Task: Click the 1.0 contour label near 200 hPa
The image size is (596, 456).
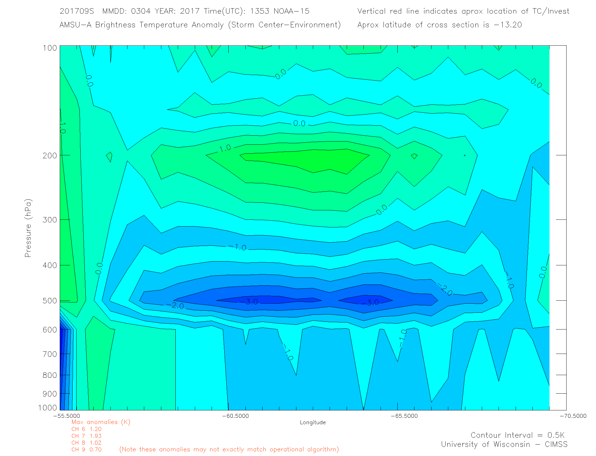Action: pyautogui.click(x=225, y=148)
